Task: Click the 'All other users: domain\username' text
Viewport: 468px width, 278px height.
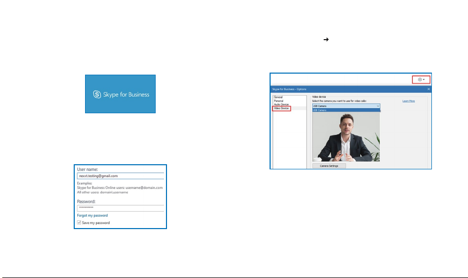Action: [103, 192]
